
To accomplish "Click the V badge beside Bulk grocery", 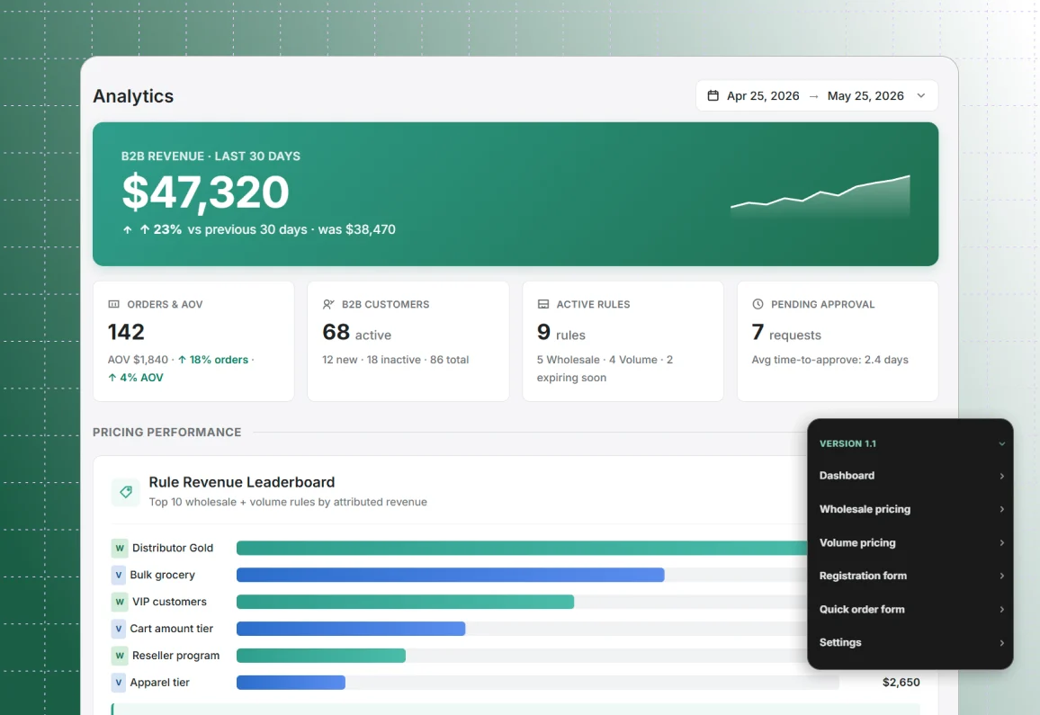I will click(x=119, y=575).
